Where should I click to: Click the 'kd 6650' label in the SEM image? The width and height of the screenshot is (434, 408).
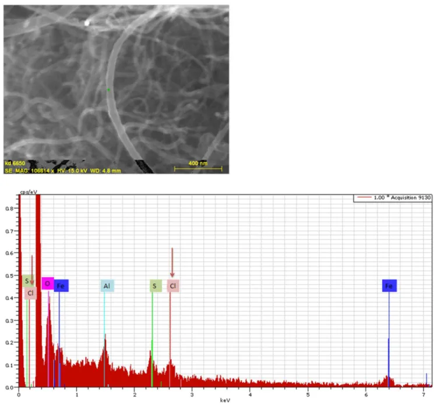pyautogui.click(x=15, y=163)
